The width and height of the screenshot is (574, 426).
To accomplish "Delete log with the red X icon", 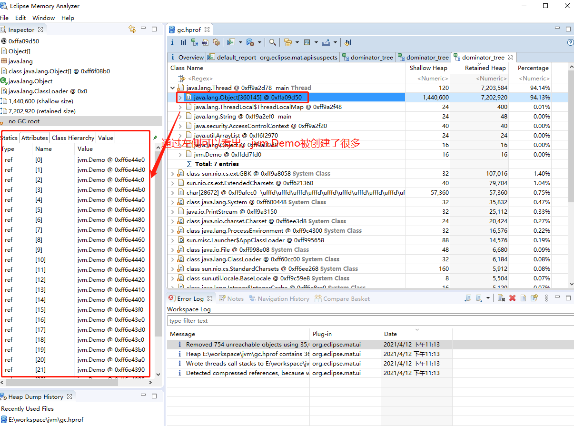I will 512,298.
